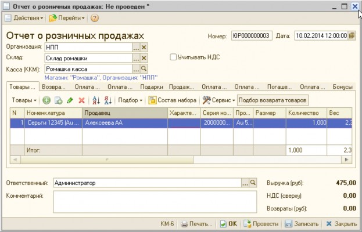Screen dimensions: 362x232
Task: Select cell Серьги 12345 (Au ...
Action: [x=53, y=123]
